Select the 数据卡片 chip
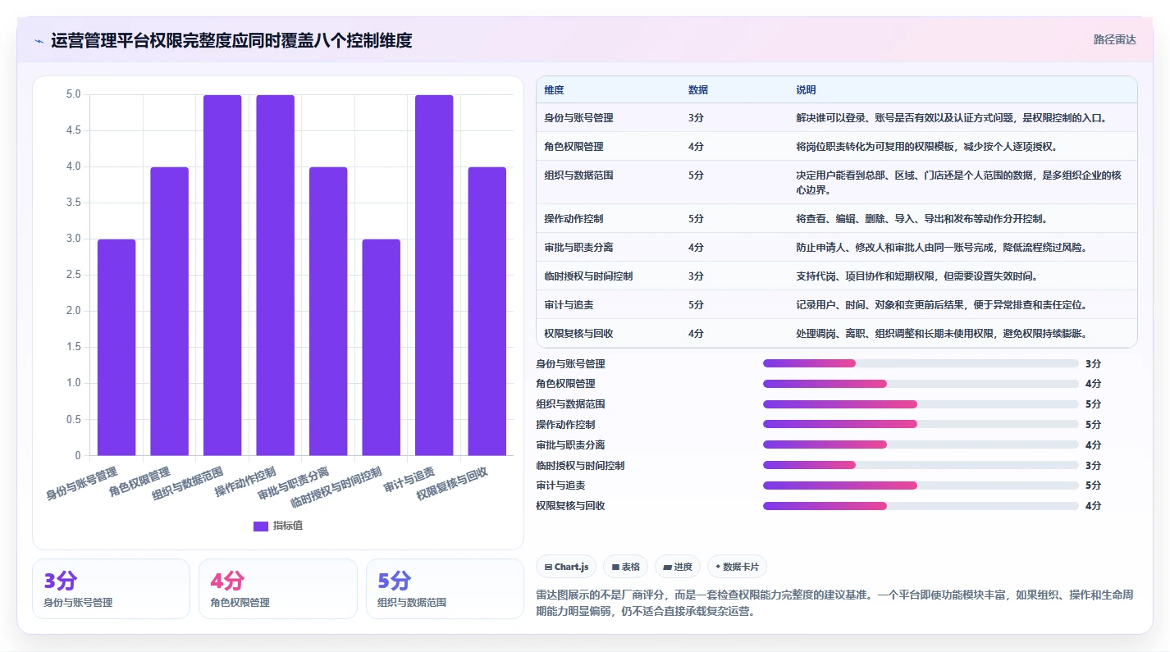 pyautogui.click(x=737, y=567)
